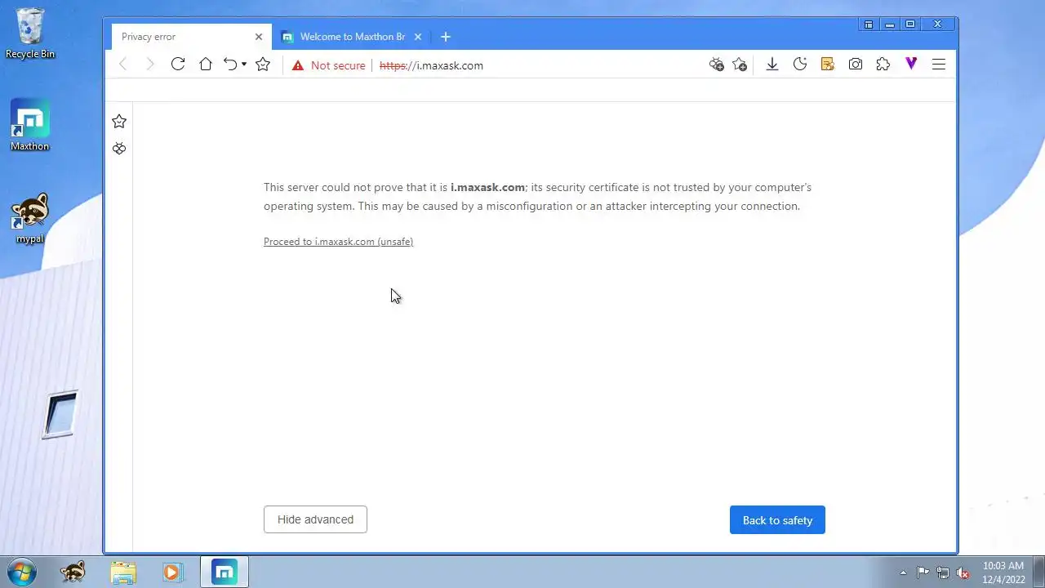Viewport: 1045px width, 588px height.
Task: Click the Hide advanced button
Action: [315, 519]
